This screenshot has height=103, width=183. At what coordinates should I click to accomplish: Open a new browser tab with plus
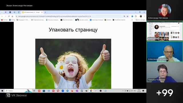[45, 12]
